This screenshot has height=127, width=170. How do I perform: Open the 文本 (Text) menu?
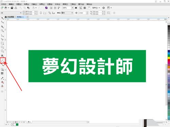click(57, 4)
